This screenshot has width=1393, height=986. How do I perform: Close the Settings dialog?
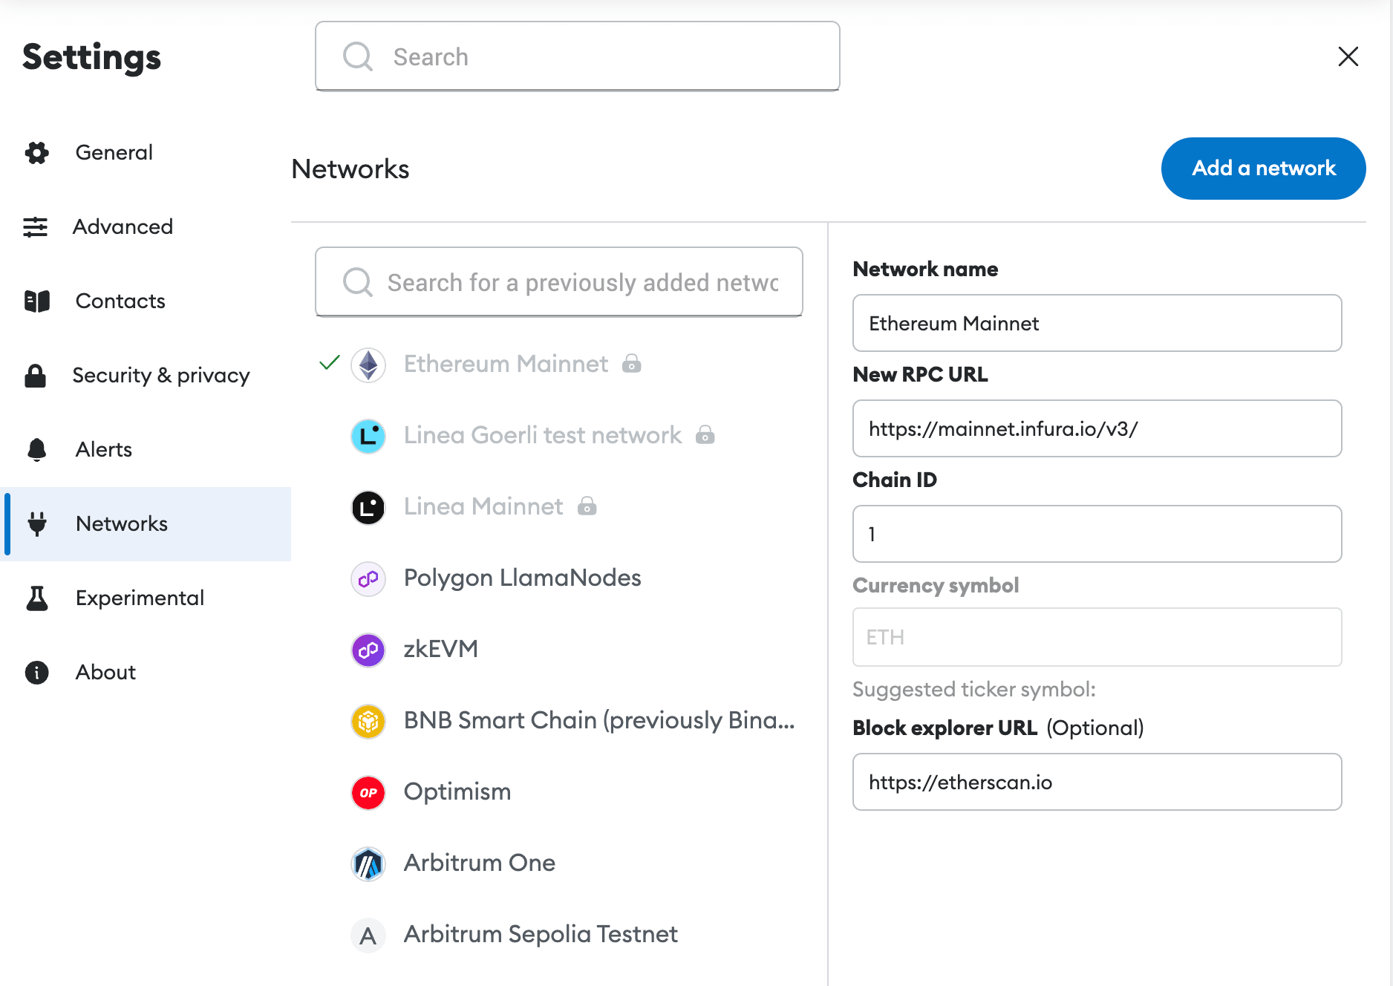click(1349, 56)
